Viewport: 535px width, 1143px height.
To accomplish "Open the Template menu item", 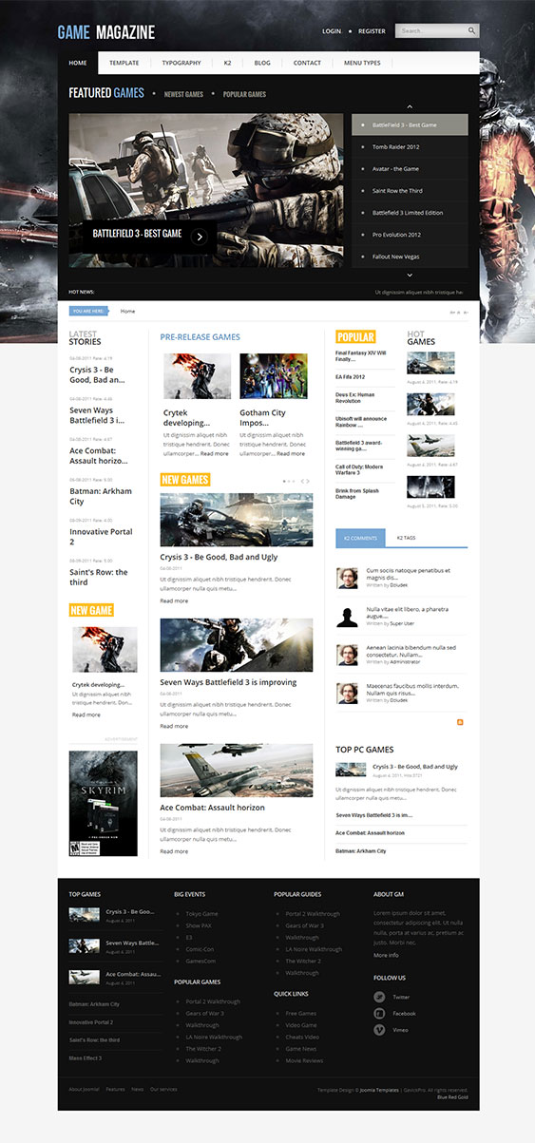I will [x=124, y=63].
